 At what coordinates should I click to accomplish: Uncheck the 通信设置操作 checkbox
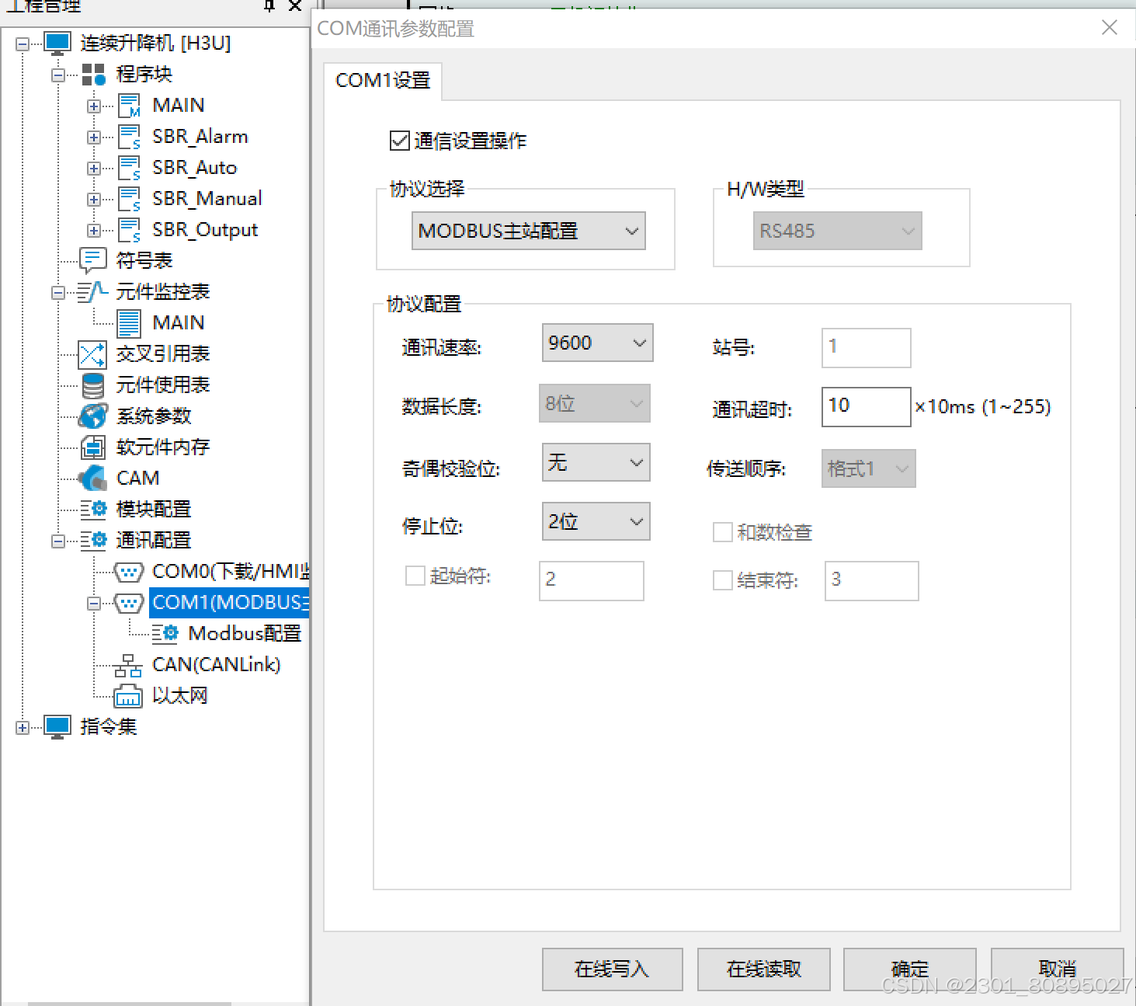(x=398, y=141)
